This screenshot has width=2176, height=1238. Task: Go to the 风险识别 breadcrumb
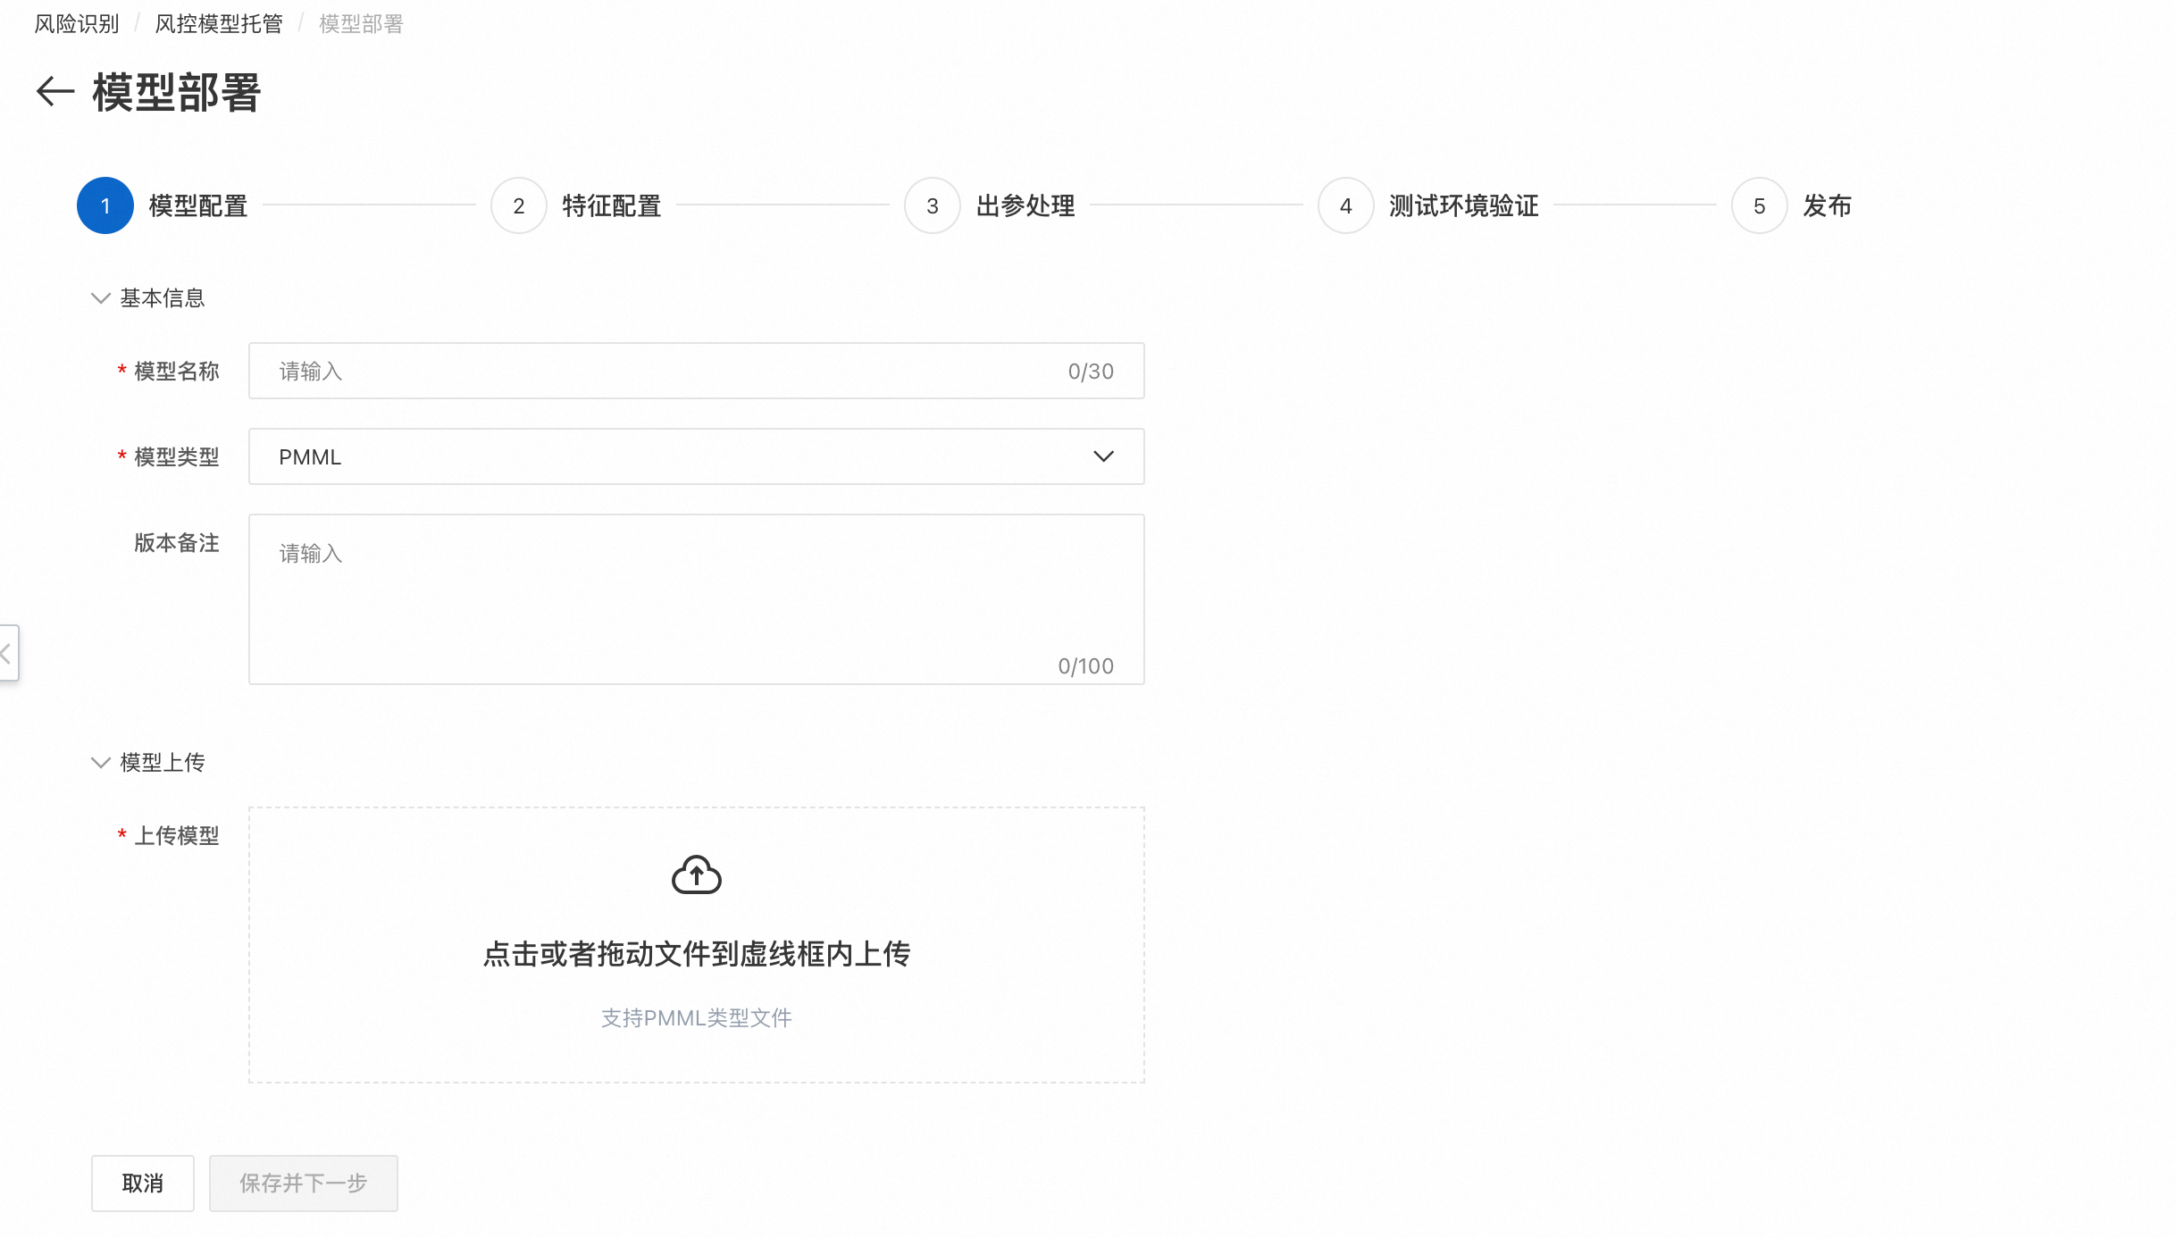(x=77, y=24)
